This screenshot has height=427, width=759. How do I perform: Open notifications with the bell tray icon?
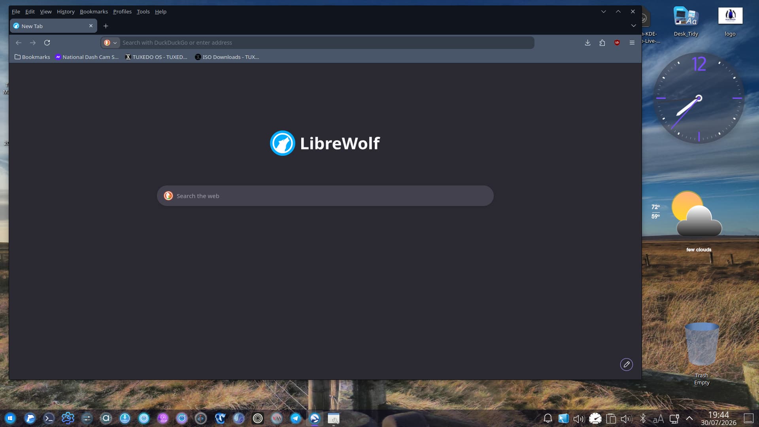(x=548, y=418)
